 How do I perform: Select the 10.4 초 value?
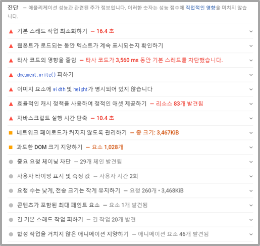click(105, 118)
